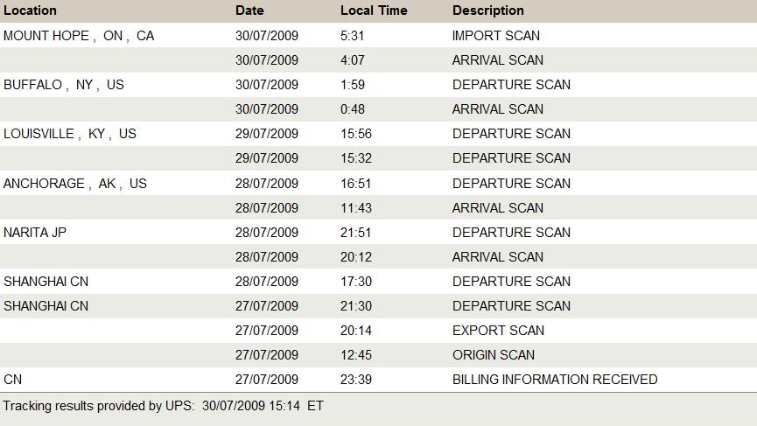Click the BUFFALO, NY, US location
Image resolution: width=757 pixels, height=426 pixels.
pyautogui.click(x=64, y=85)
